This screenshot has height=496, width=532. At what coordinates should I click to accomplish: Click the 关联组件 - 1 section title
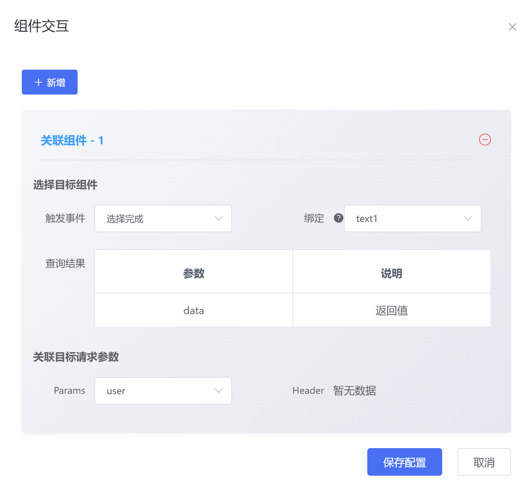coord(72,140)
